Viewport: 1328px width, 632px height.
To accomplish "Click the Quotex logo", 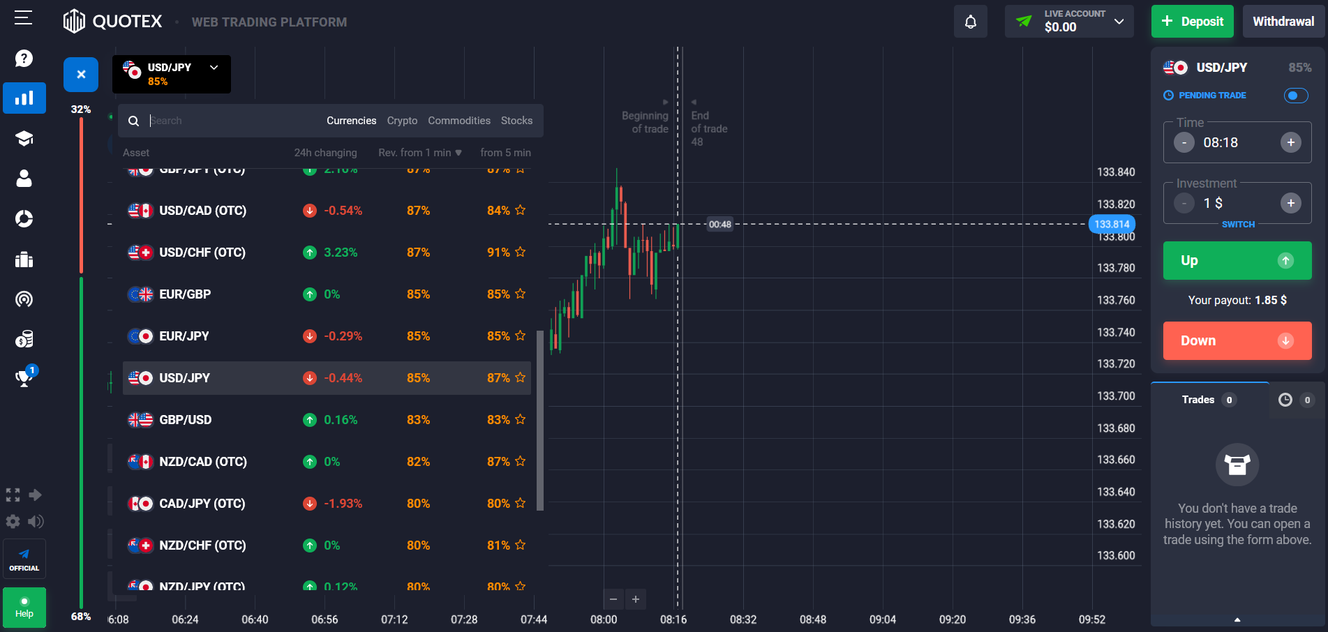I will (x=112, y=22).
